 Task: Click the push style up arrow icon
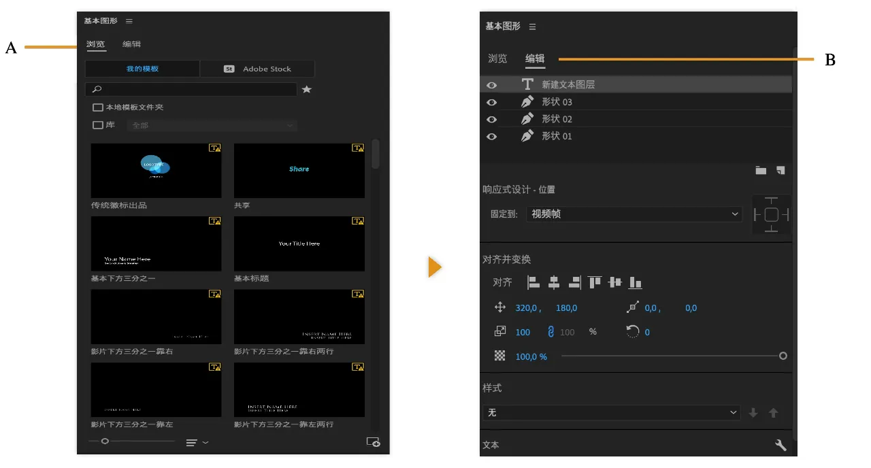(x=774, y=413)
